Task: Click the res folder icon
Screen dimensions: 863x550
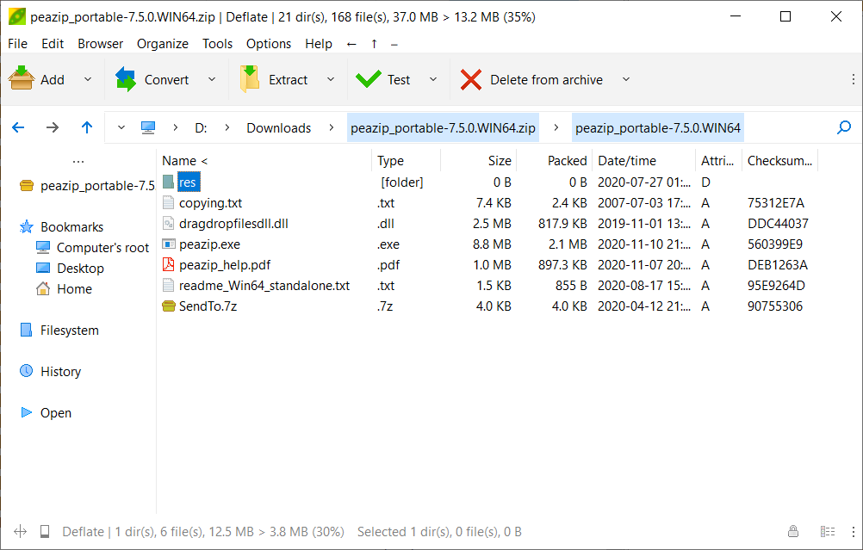Action: (x=169, y=182)
